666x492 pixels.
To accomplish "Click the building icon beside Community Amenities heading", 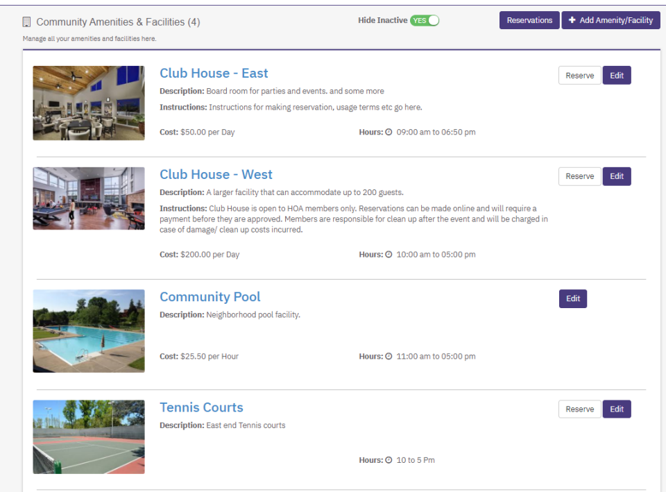I will 26,22.
